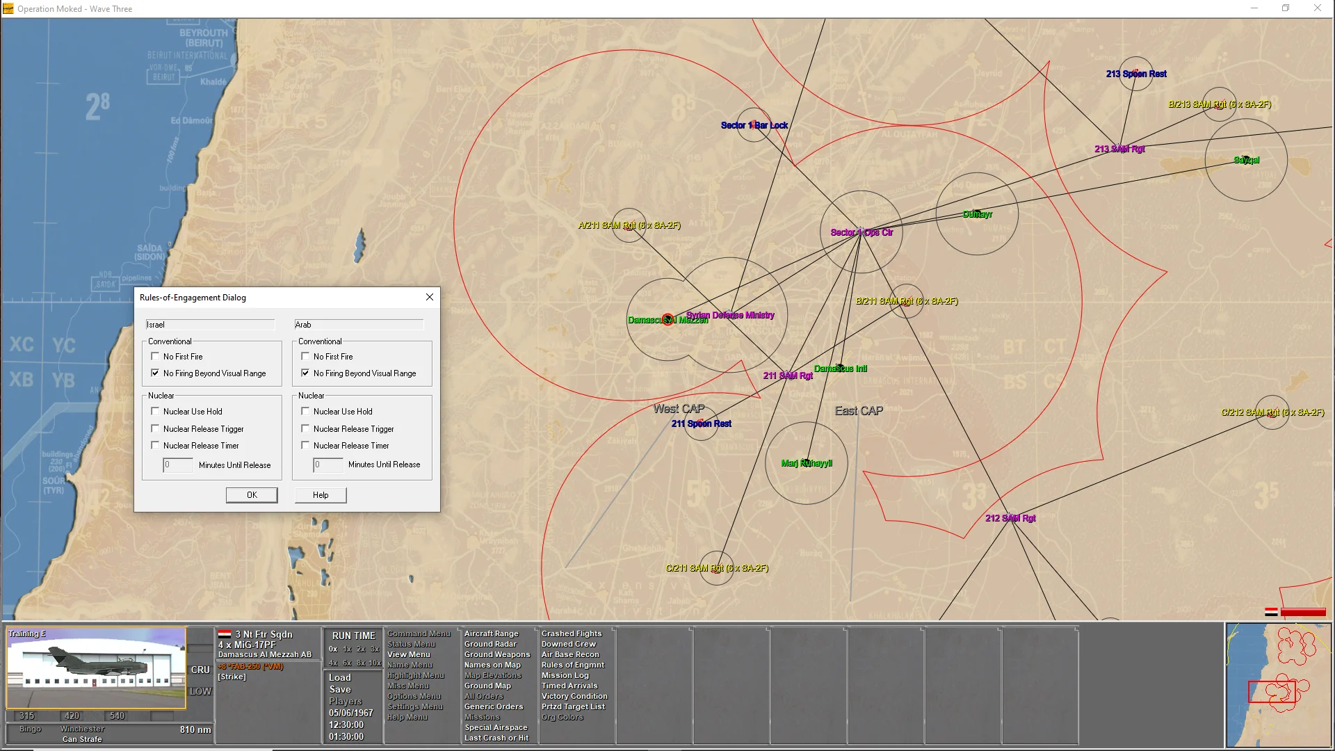Click the Egyptian flag beside 3 Nt Ftr Sqdn
This screenshot has width=1335, height=751.
coord(225,634)
